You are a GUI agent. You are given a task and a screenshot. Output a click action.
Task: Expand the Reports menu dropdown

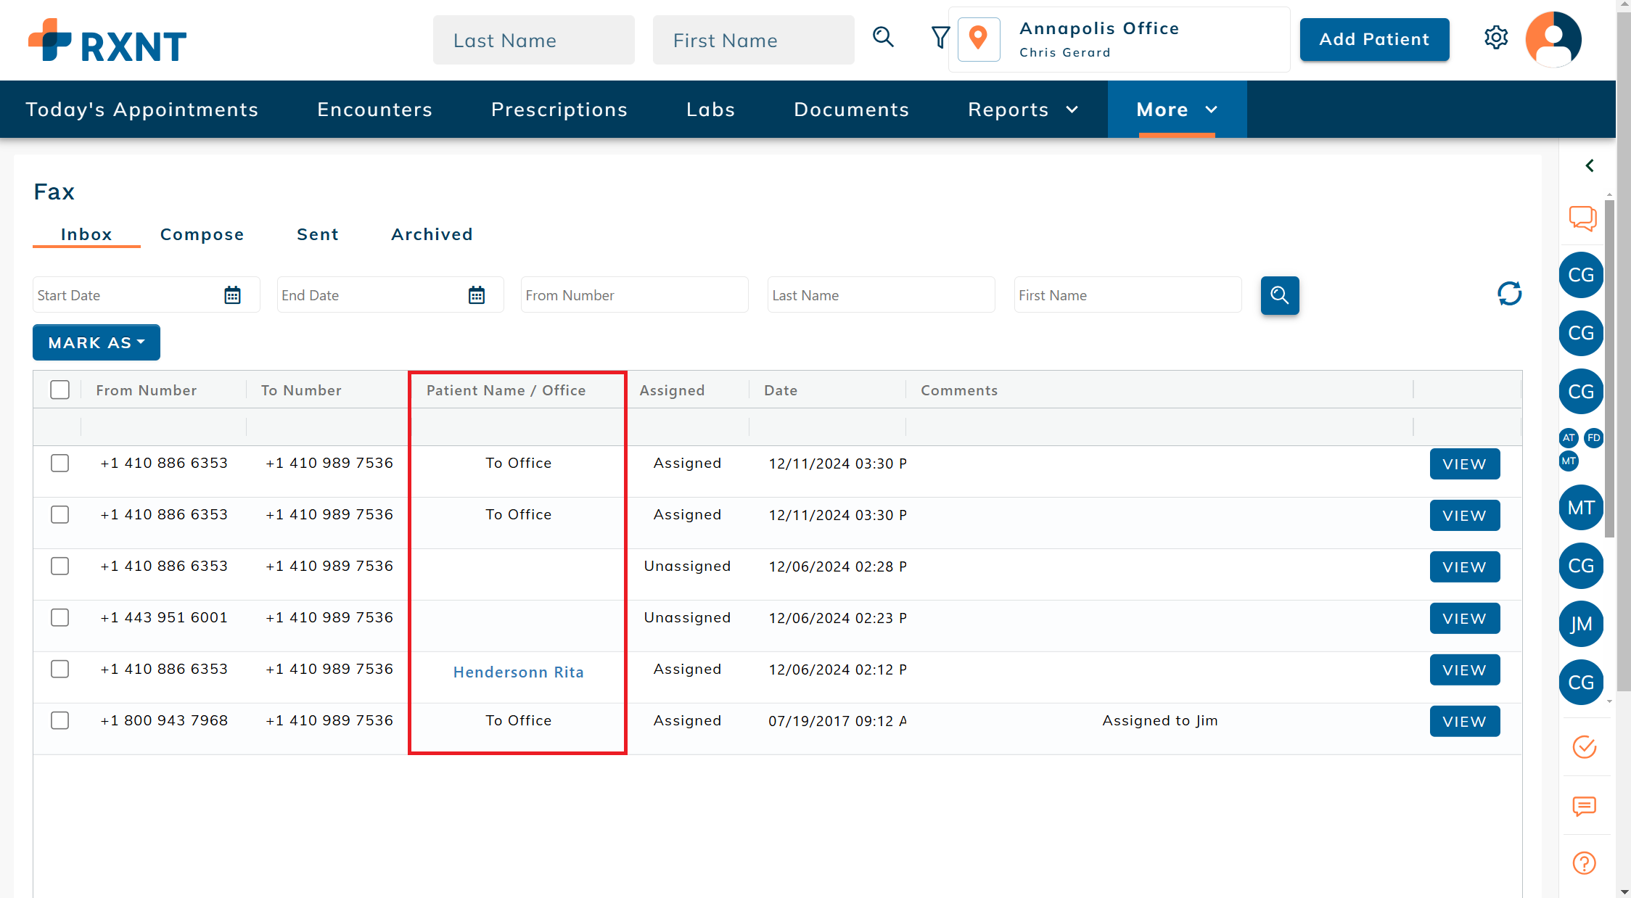coord(1022,110)
